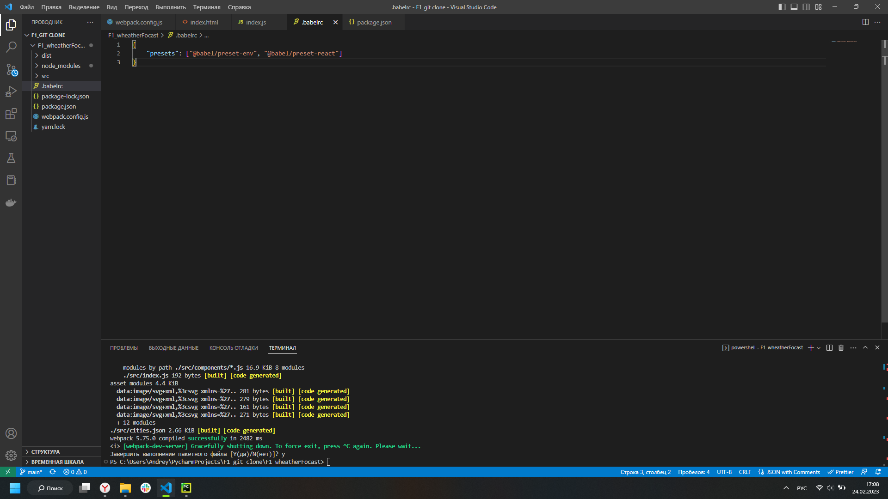The image size is (888, 499).
Task: Expand the ВРЕМЕННАЯ ШКАЛА timeline section
Action: pos(62,462)
